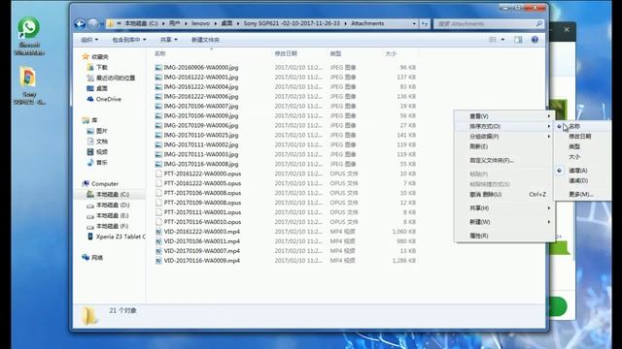This screenshot has height=349, width=622.
Task: Toggle the preview pane icon
Action: coord(518,40)
